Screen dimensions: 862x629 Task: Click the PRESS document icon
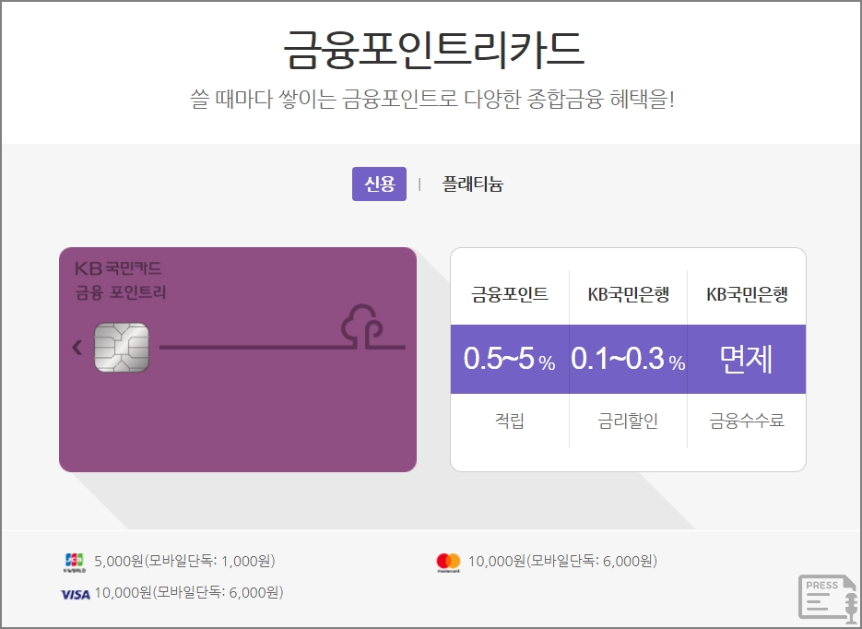828,598
